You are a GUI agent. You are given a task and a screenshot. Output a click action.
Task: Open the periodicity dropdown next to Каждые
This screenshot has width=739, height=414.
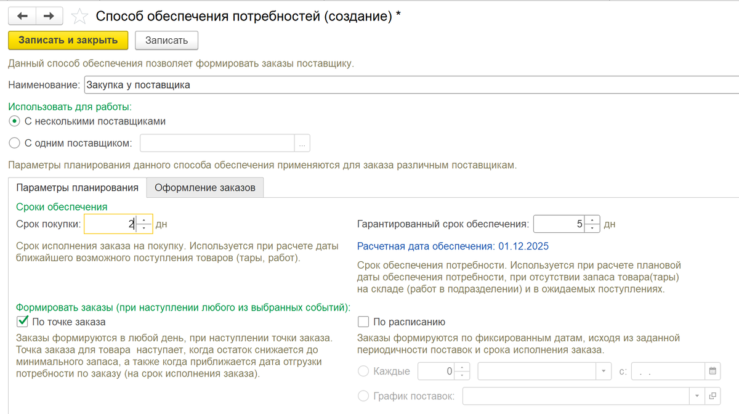click(x=602, y=370)
